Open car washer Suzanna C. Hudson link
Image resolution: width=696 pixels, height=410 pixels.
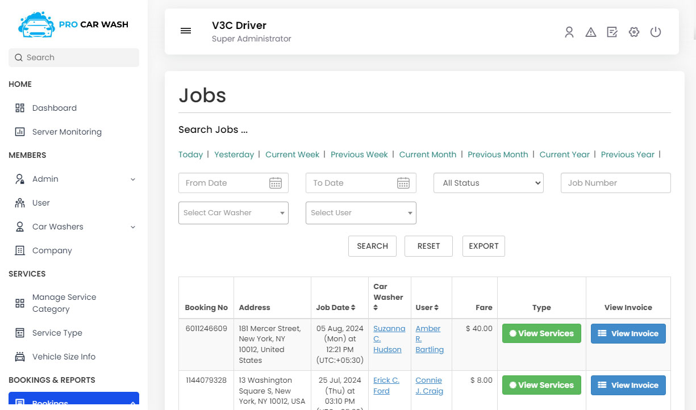389,339
